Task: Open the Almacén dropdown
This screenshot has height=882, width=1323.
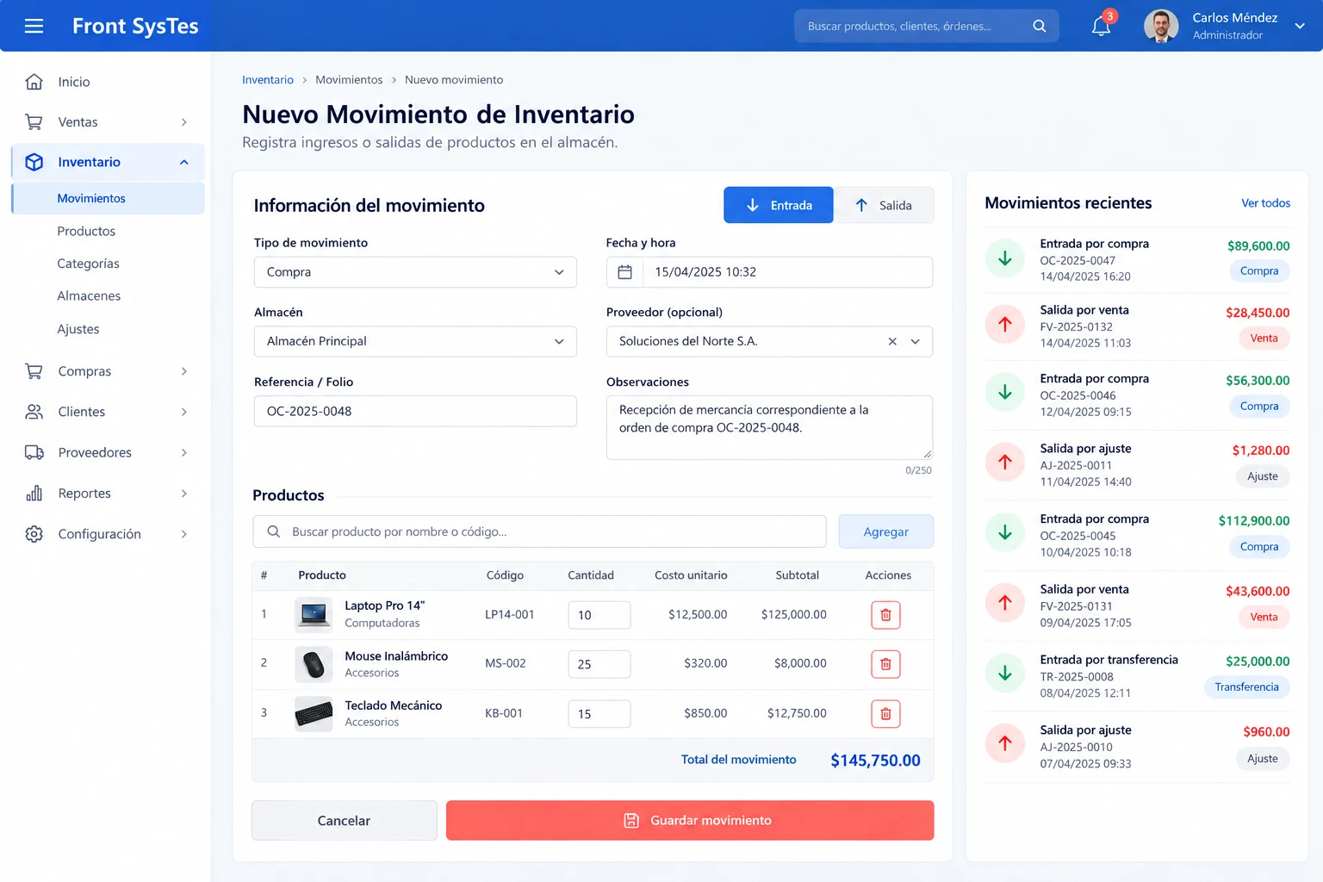Action: point(415,341)
